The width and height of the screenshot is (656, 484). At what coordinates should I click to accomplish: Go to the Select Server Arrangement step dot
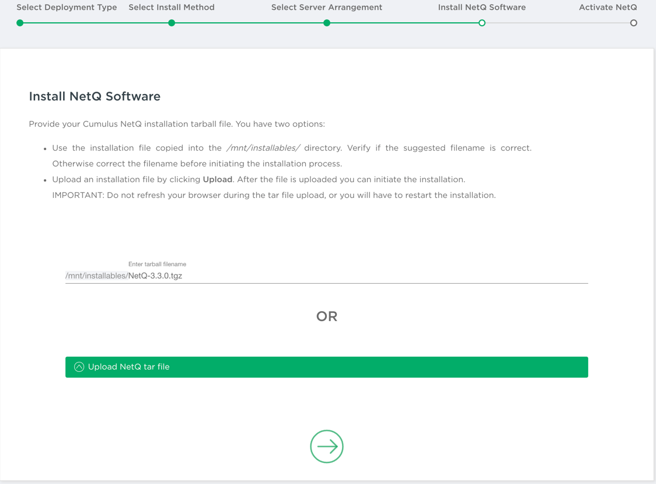point(327,23)
